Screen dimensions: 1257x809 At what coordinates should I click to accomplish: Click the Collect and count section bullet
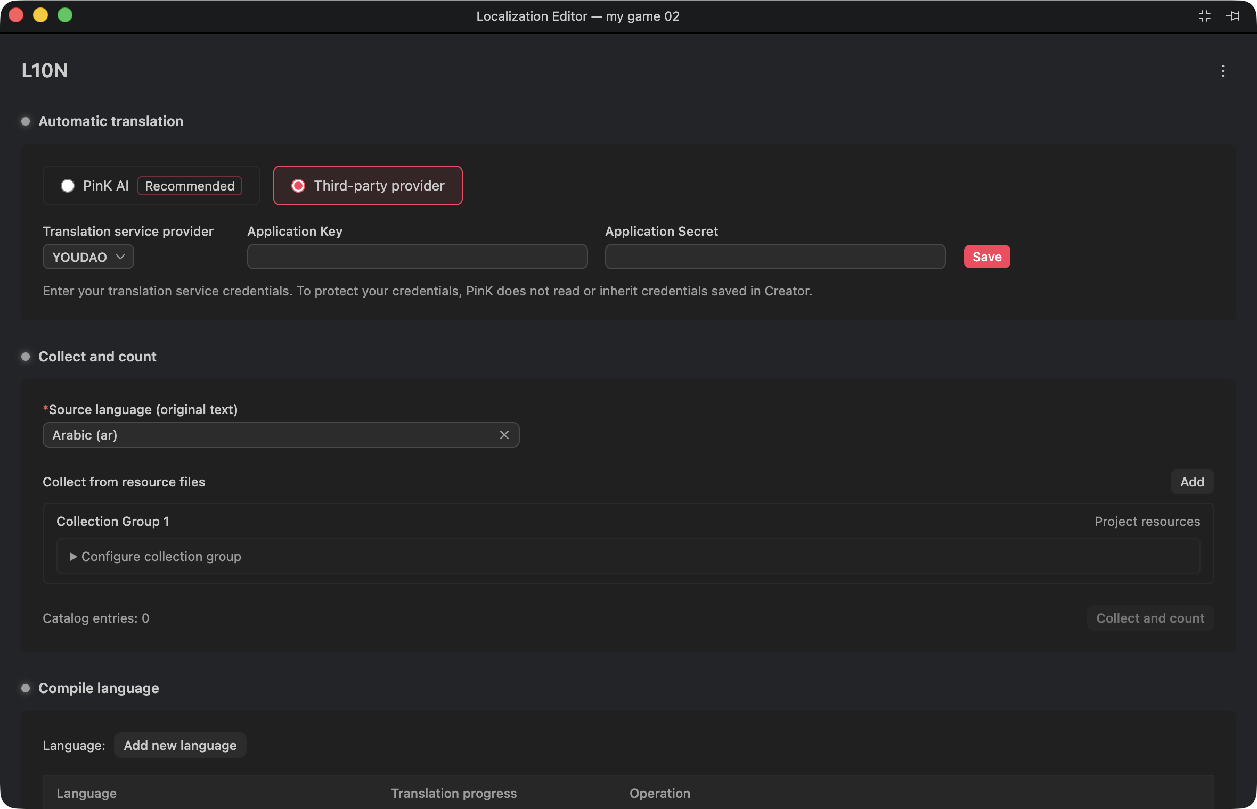coord(26,357)
